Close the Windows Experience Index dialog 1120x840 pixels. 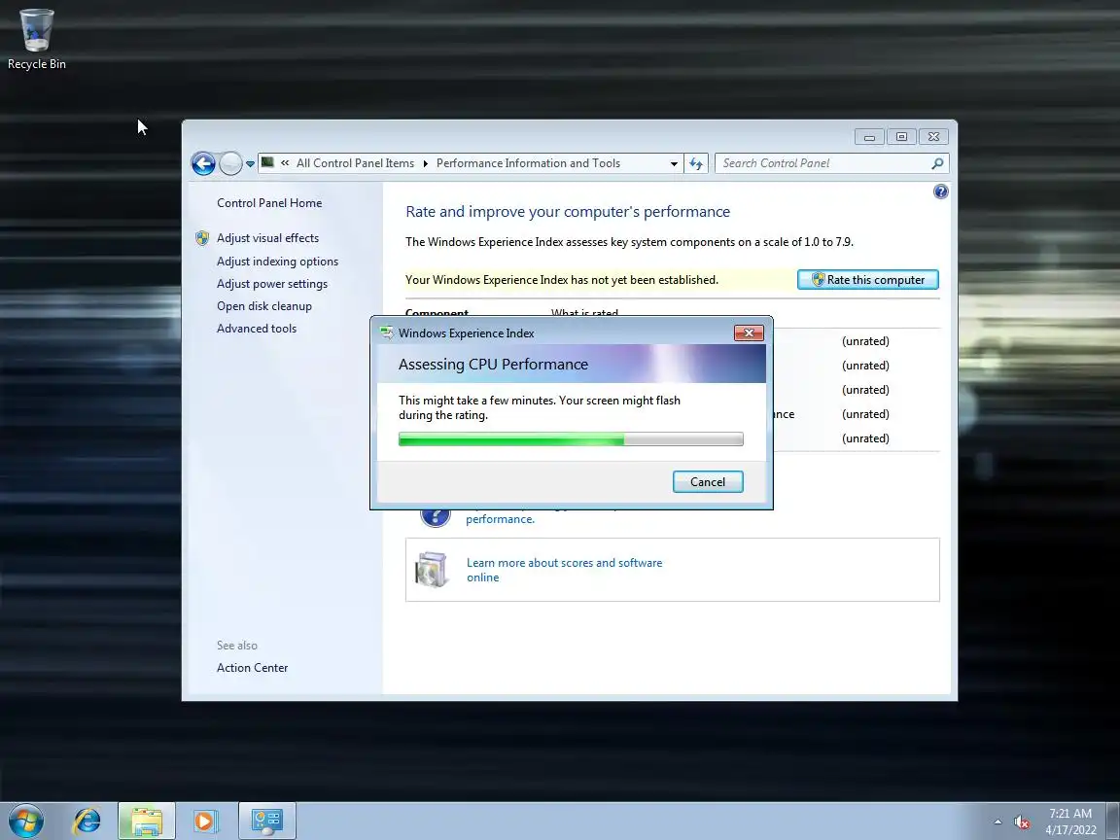coord(749,332)
